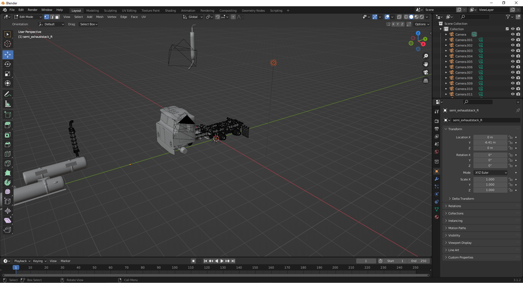This screenshot has width=523, height=283.
Task: Switch to face select mode
Action: click(57, 17)
